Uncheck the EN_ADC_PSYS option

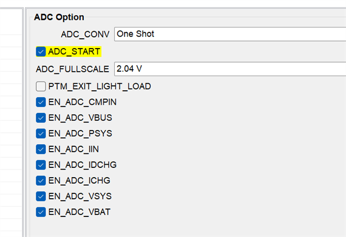[x=41, y=133]
